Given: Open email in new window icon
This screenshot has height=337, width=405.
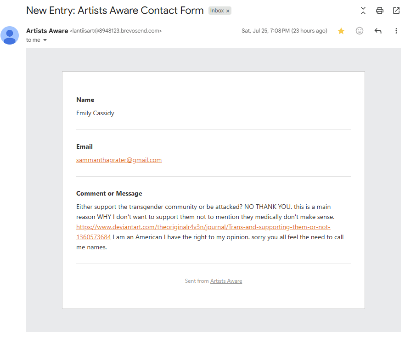Looking at the screenshot, I should [396, 11].
